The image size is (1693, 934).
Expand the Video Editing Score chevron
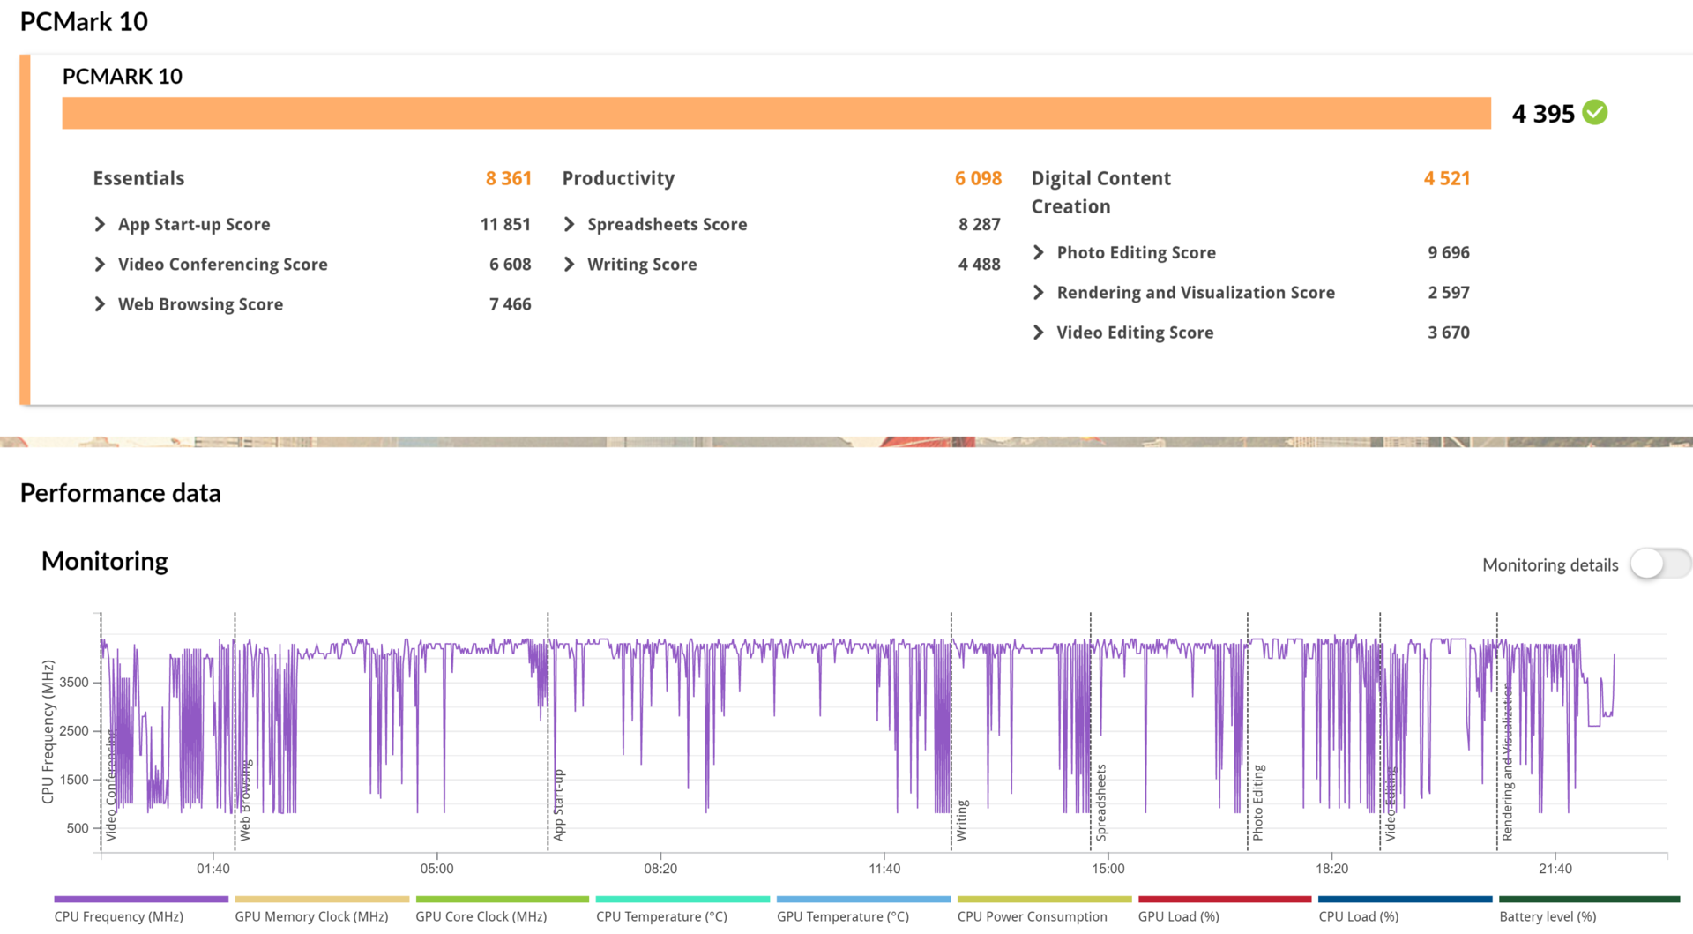(1038, 333)
